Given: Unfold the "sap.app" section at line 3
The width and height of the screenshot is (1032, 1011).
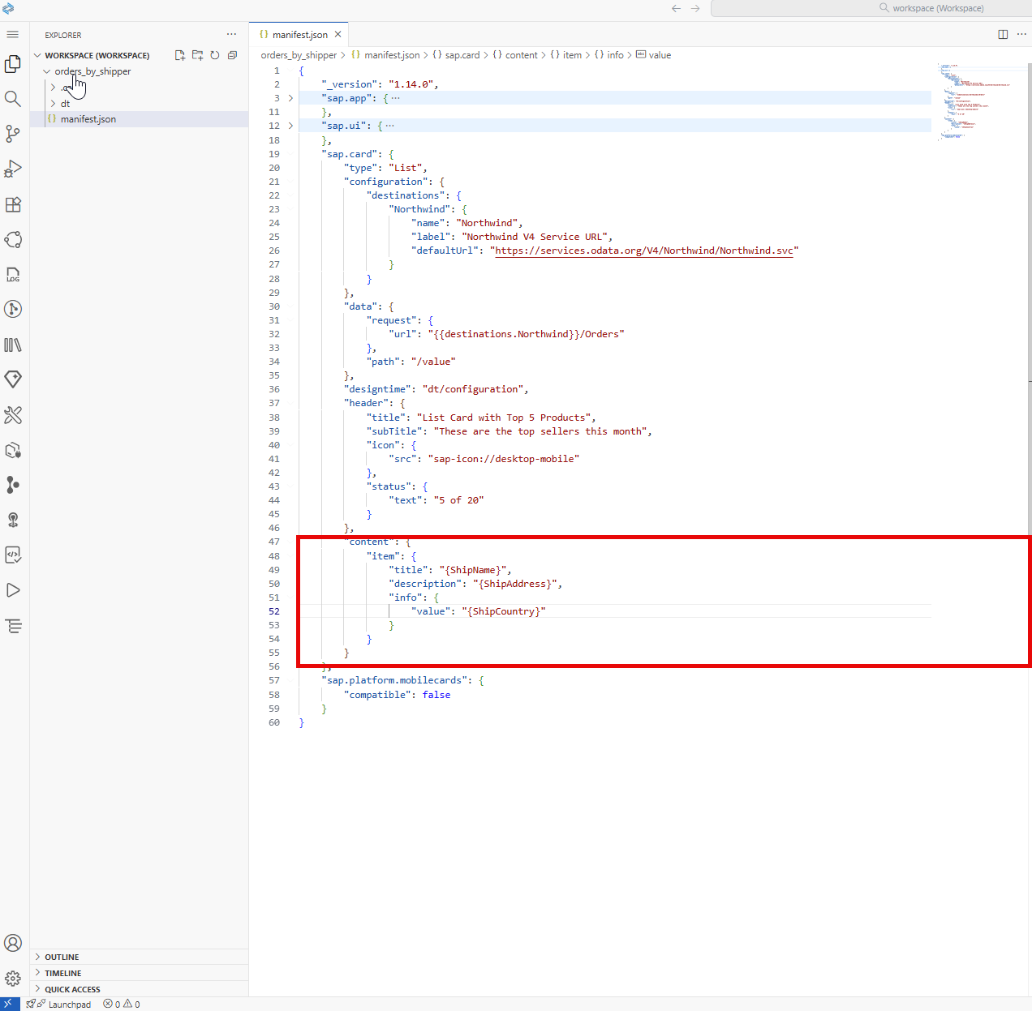Looking at the screenshot, I should [x=290, y=98].
